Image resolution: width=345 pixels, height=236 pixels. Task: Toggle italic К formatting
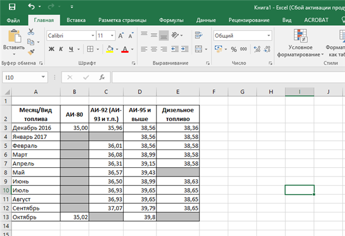(61, 49)
